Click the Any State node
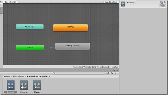168x95 pixels. tap(30, 27)
